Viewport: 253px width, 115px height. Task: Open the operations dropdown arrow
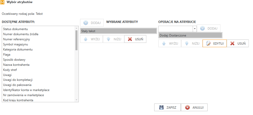pyautogui.click(x=194, y=29)
